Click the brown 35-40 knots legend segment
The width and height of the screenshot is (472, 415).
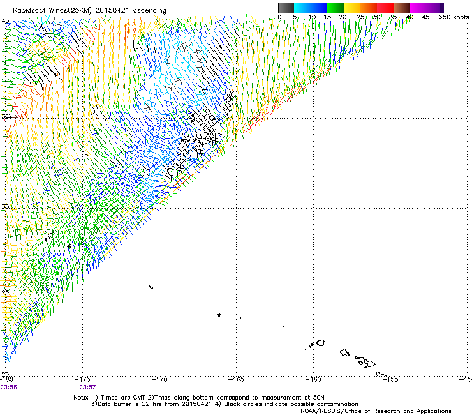(x=402, y=8)
